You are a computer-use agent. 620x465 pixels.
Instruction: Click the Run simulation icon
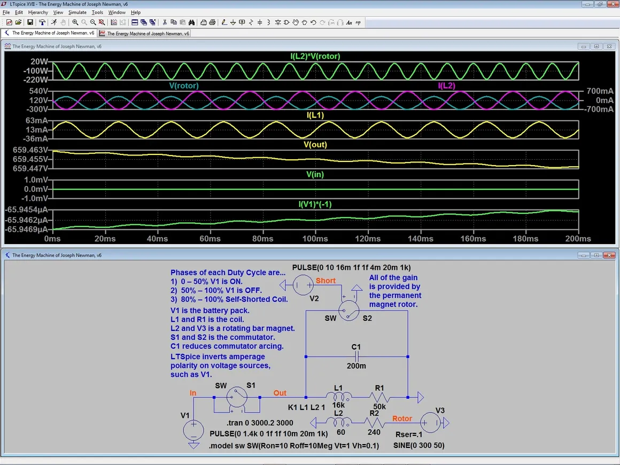point(54,22)
